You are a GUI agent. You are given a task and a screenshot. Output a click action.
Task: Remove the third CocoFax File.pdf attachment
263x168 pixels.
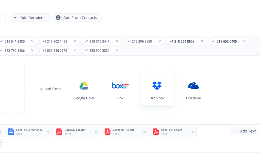point(193,132)
